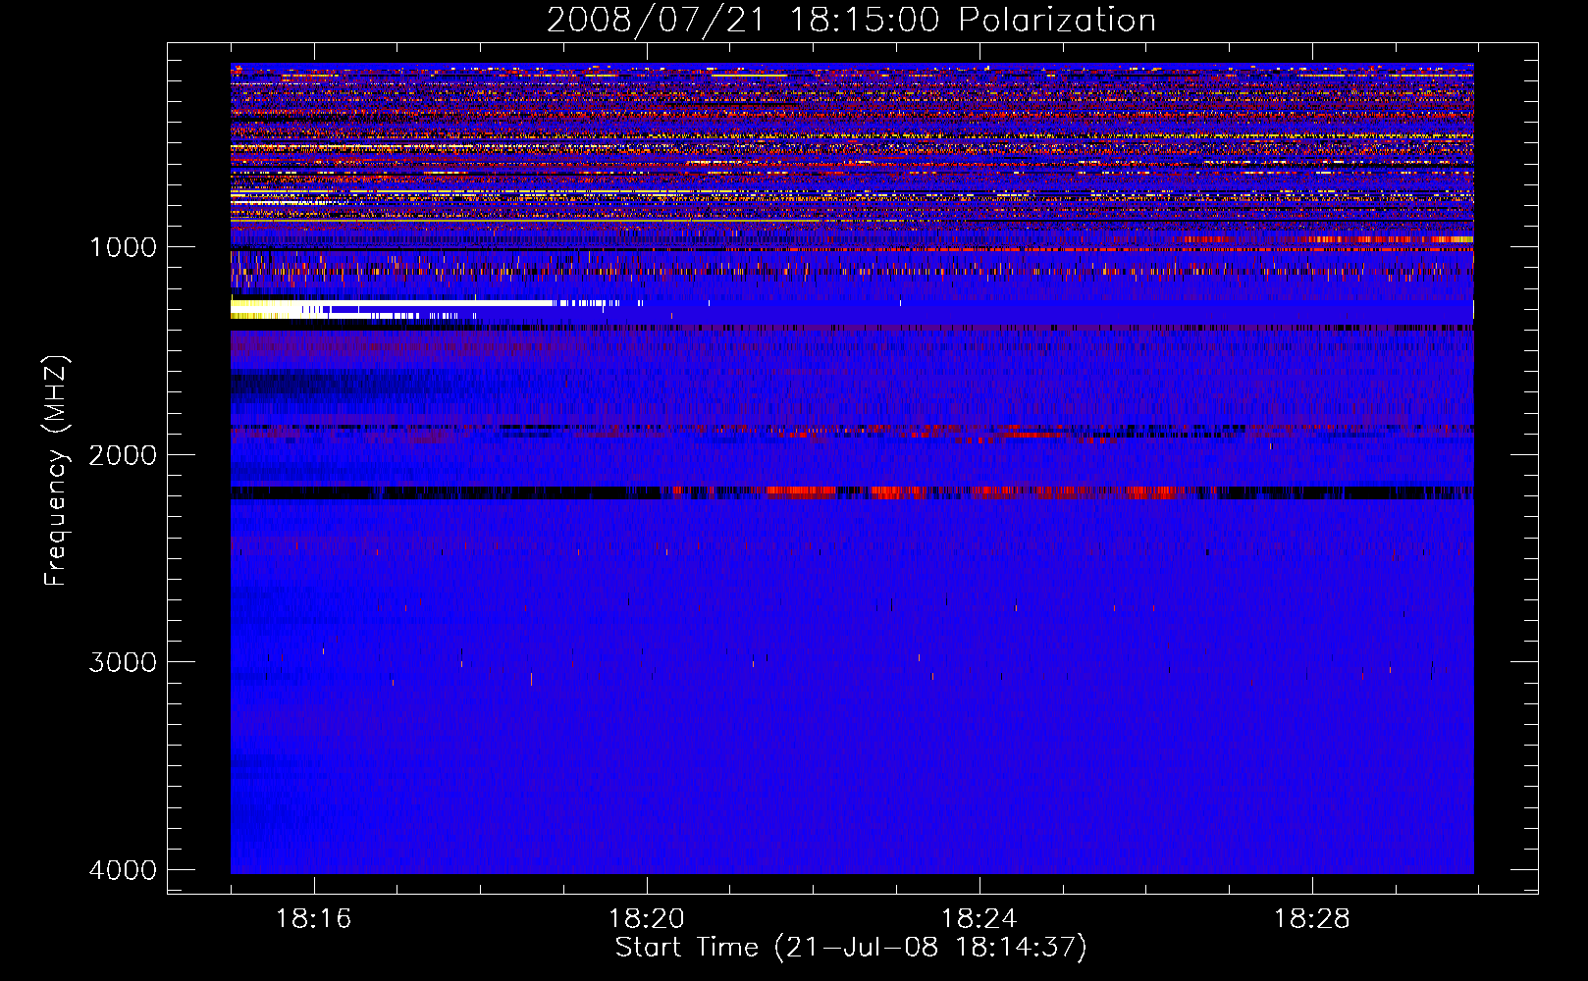Click the '18:16' time tick label

pyautogui.click(x=314, y=918)
